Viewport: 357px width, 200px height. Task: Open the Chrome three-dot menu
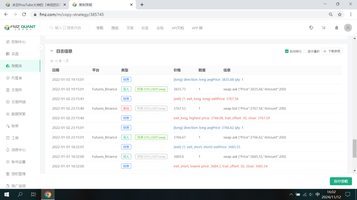point(351,15)
